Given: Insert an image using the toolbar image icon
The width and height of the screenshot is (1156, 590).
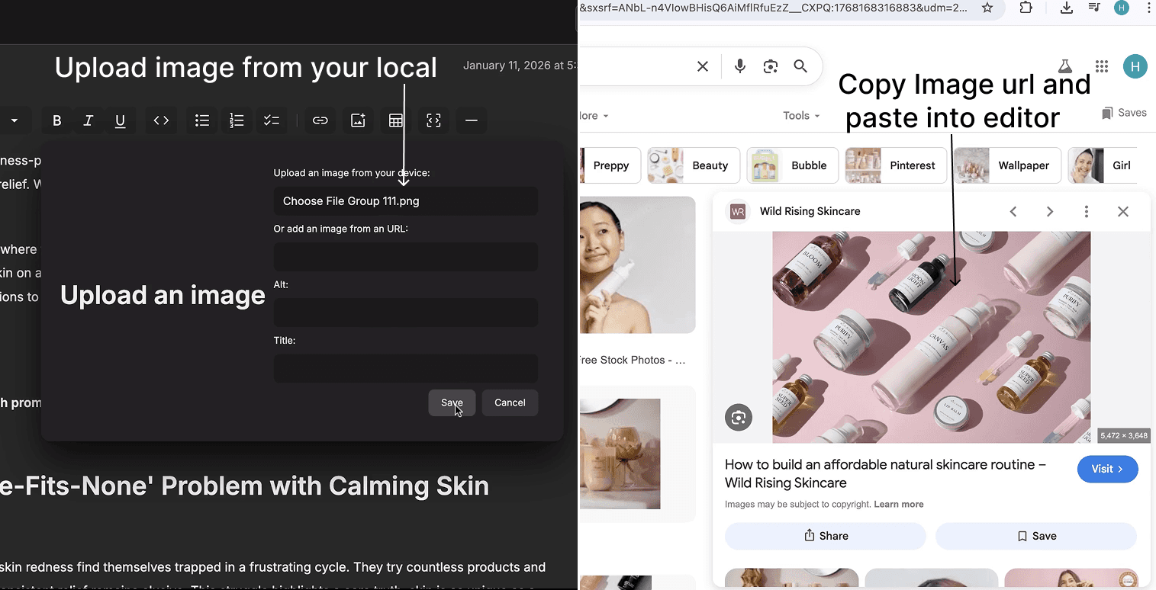Looking at the screenshot, I should click(357, 120).
